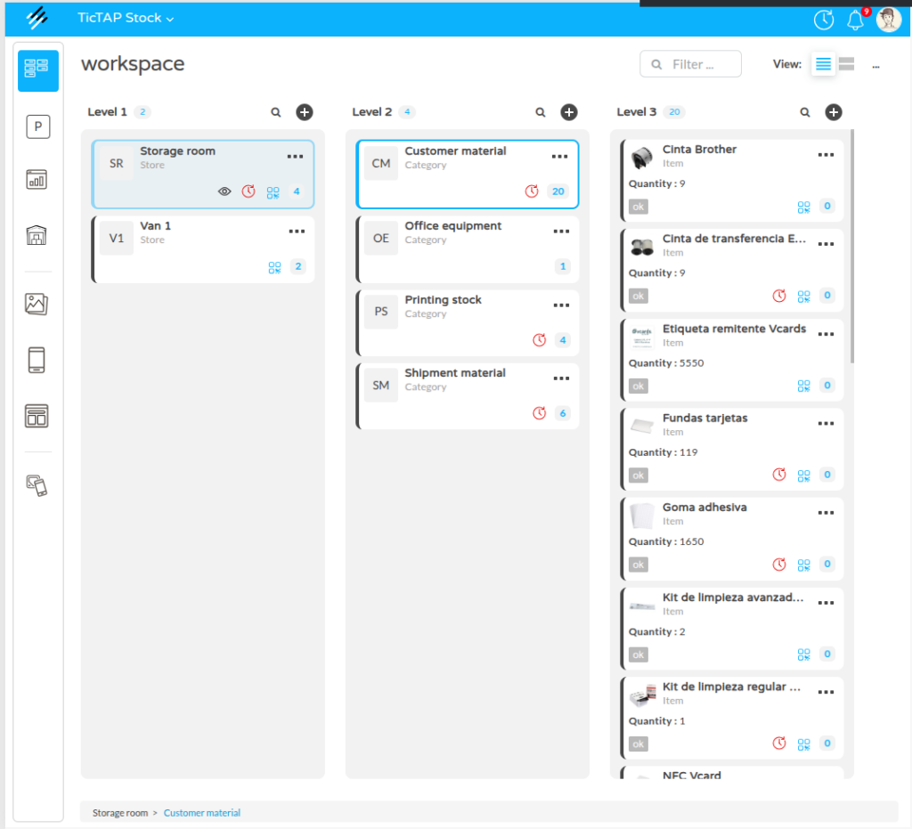The width and height of the screenshot is (912, 829).
Task: Click the QR code icon on Van 1
Action: (274, 266)
